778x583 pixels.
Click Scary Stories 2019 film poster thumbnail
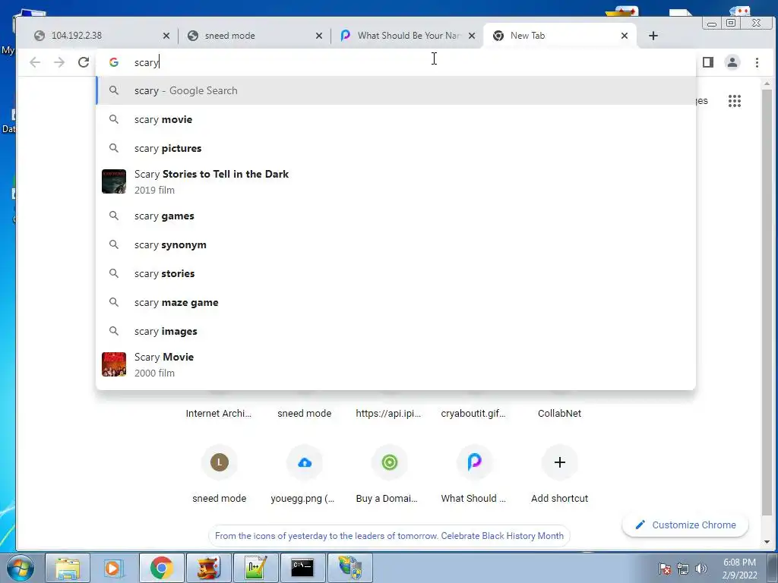[x=114, y=181]
